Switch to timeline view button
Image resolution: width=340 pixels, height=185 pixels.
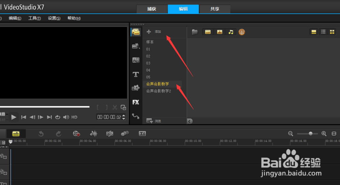(x=16, y=134)
